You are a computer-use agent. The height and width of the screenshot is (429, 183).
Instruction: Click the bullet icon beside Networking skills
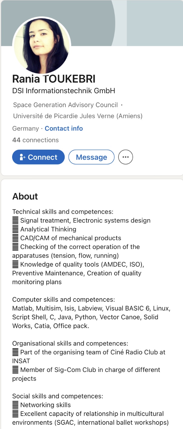pyautogui.click(x=15, y=405)
